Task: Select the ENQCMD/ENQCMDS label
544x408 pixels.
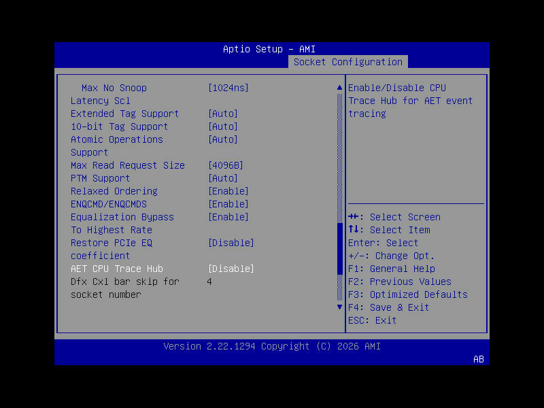Action: (109, 205)
